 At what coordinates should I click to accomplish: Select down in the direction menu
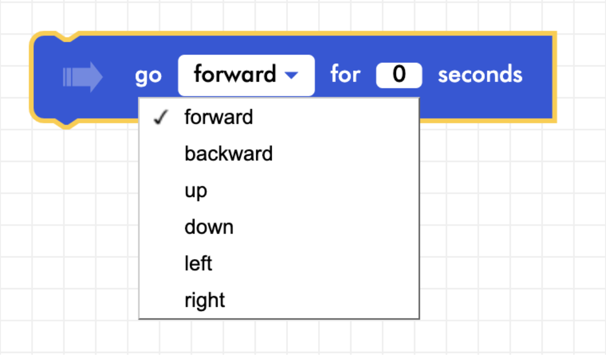(208, 227)
